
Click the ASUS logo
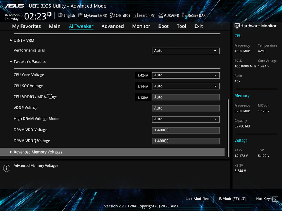(x=14, y=6)
